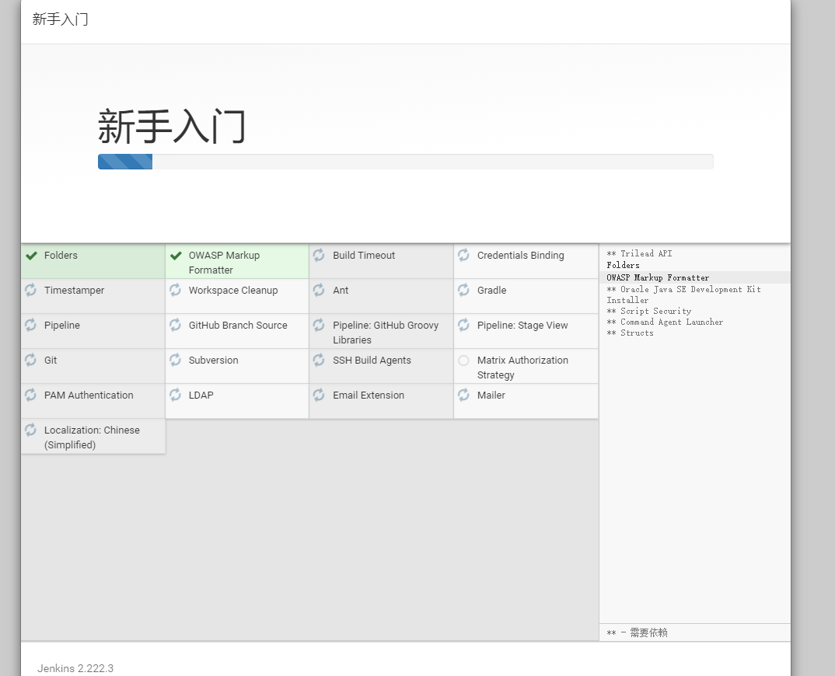This screenshot has width=835, height=676.
Task: Select the Subversion plugin label
Action: pyautogui.click(x=213, y=361)
